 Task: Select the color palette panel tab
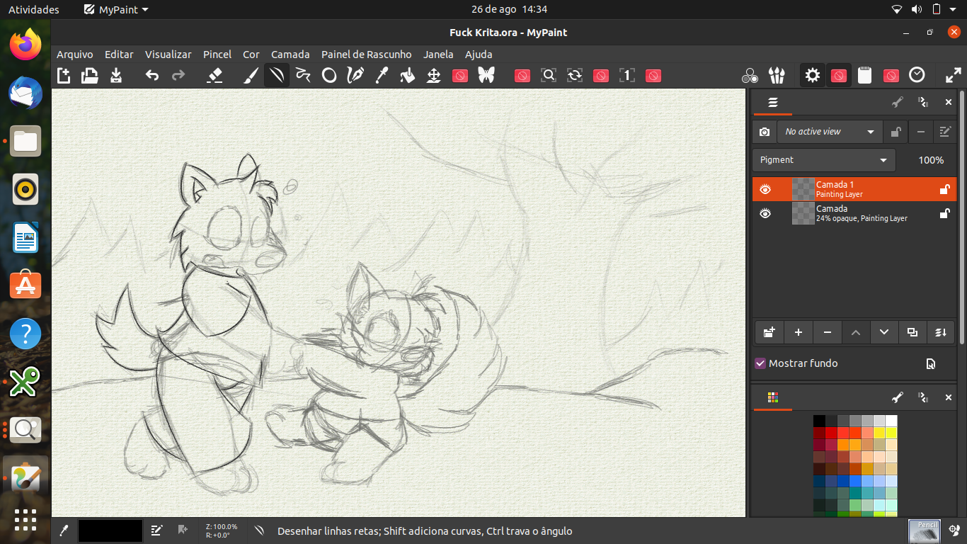point(773,398)
